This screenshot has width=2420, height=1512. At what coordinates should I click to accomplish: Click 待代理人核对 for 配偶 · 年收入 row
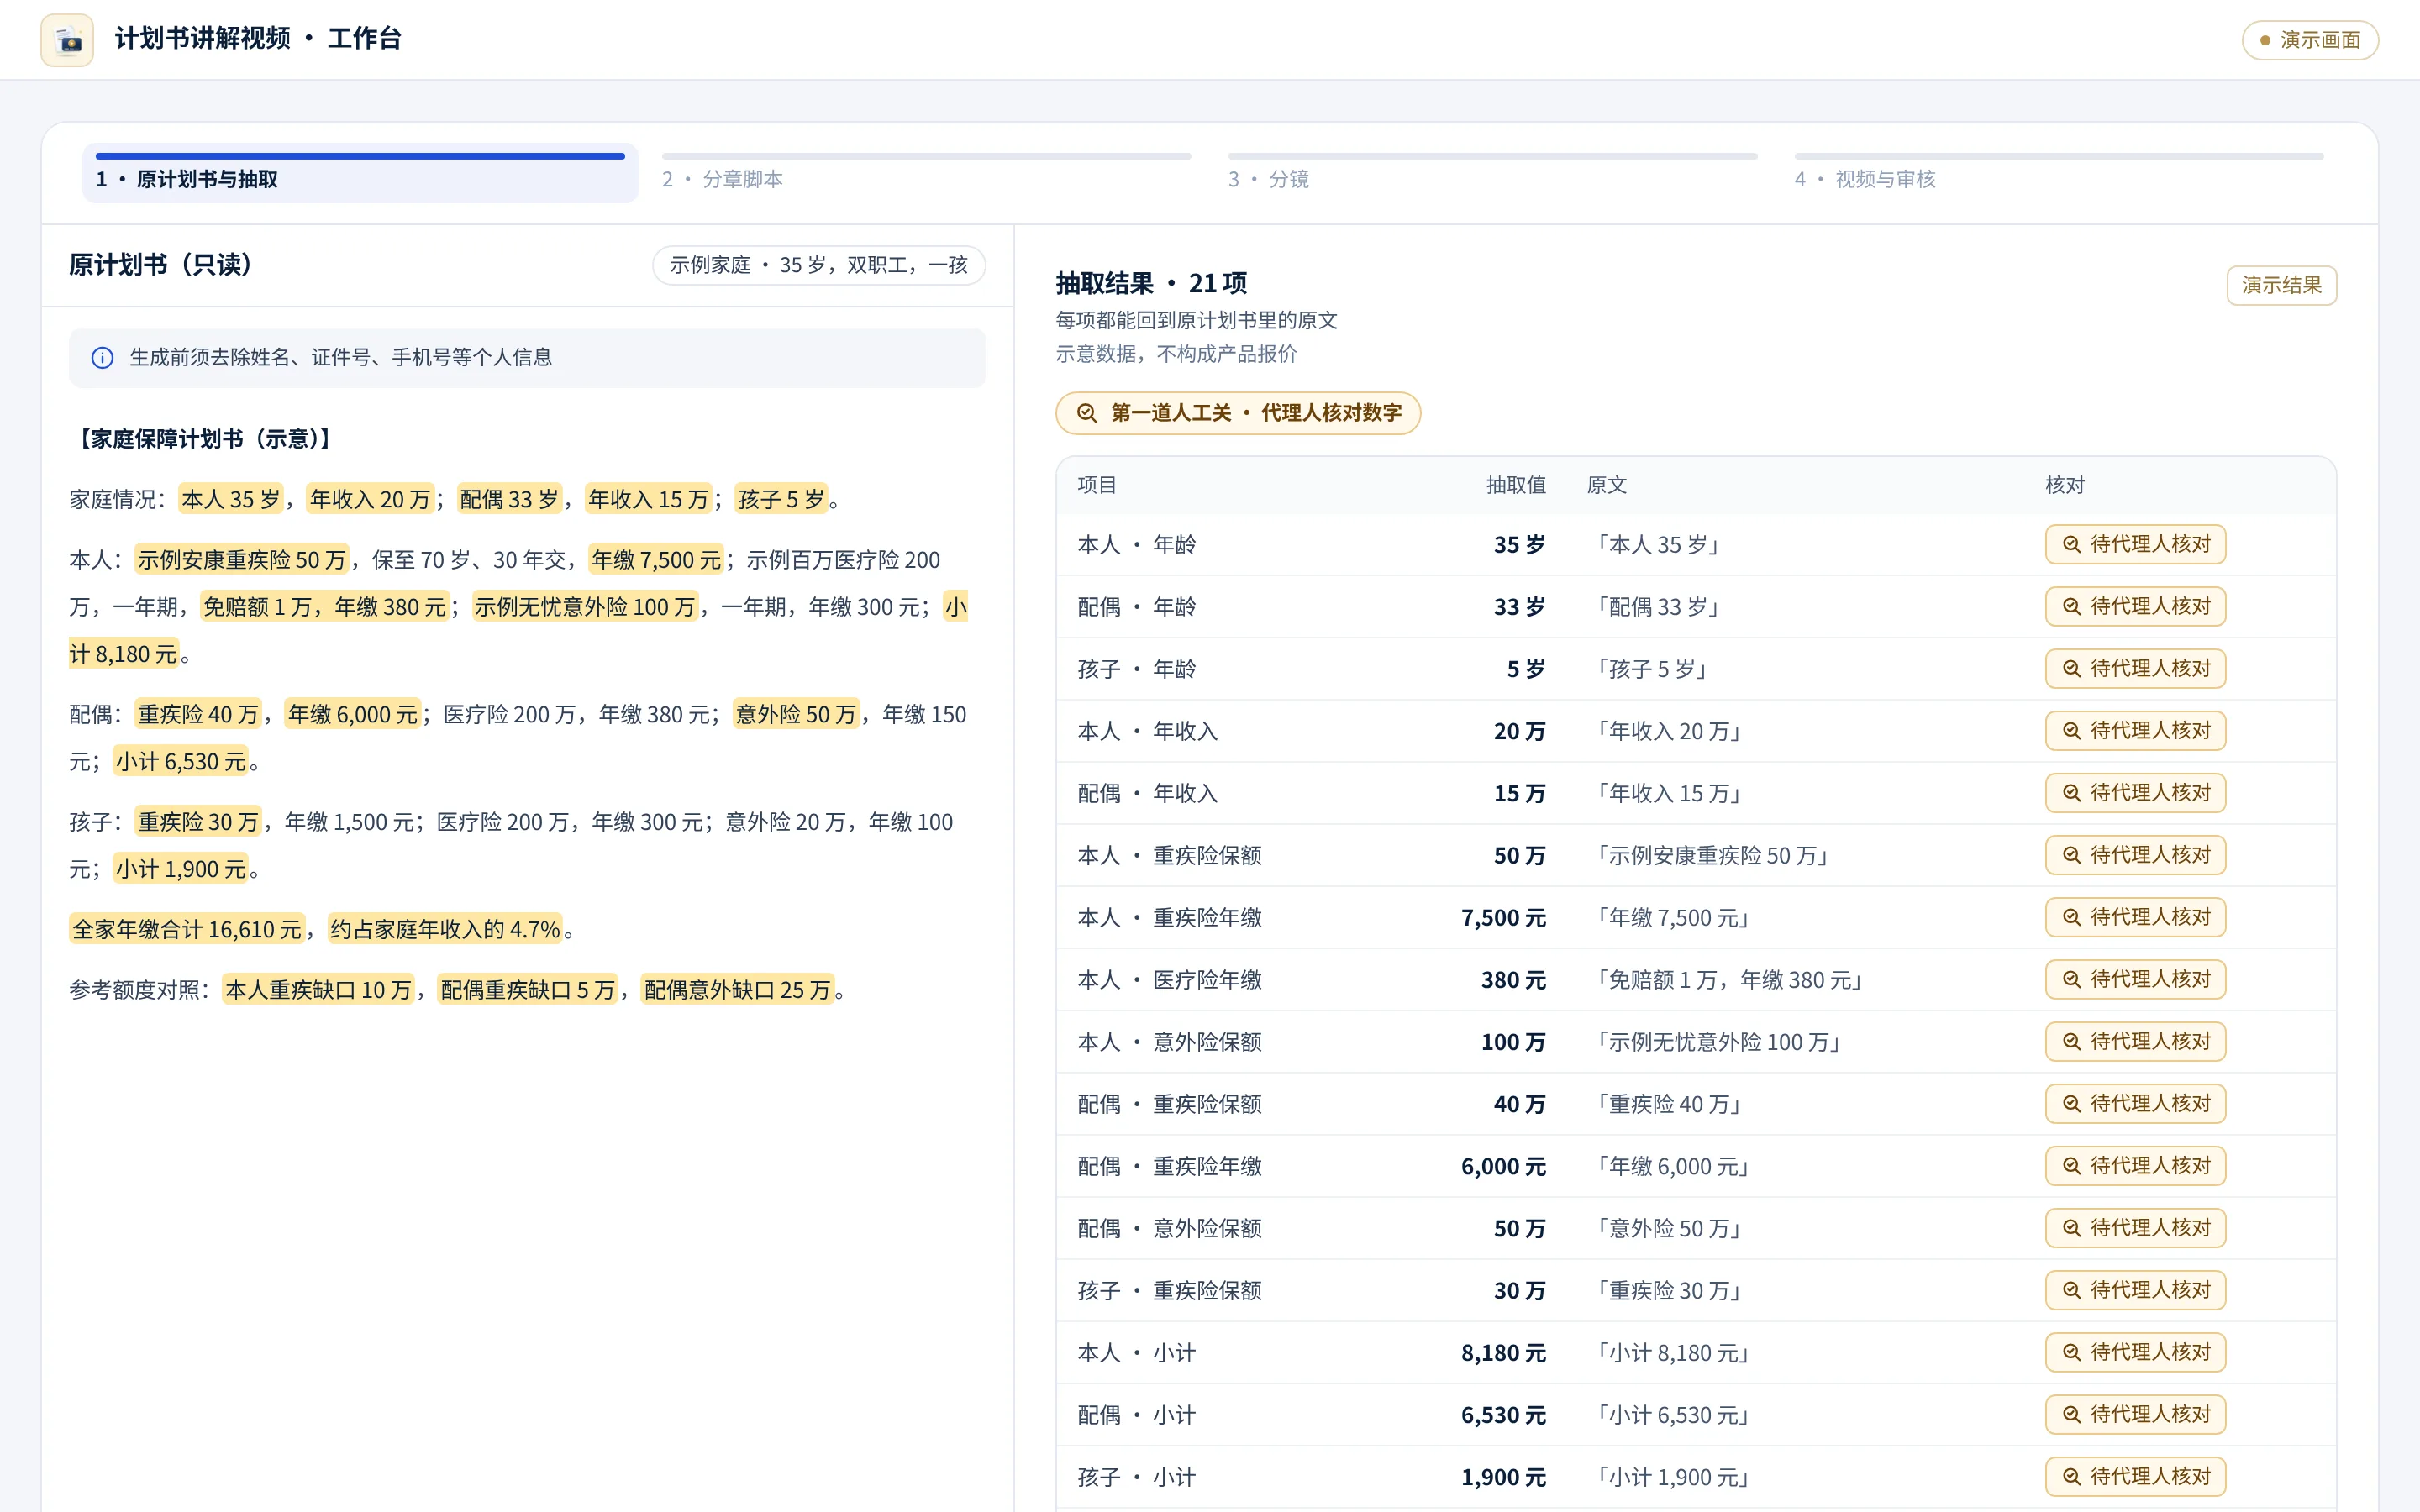click(2135, 792)
